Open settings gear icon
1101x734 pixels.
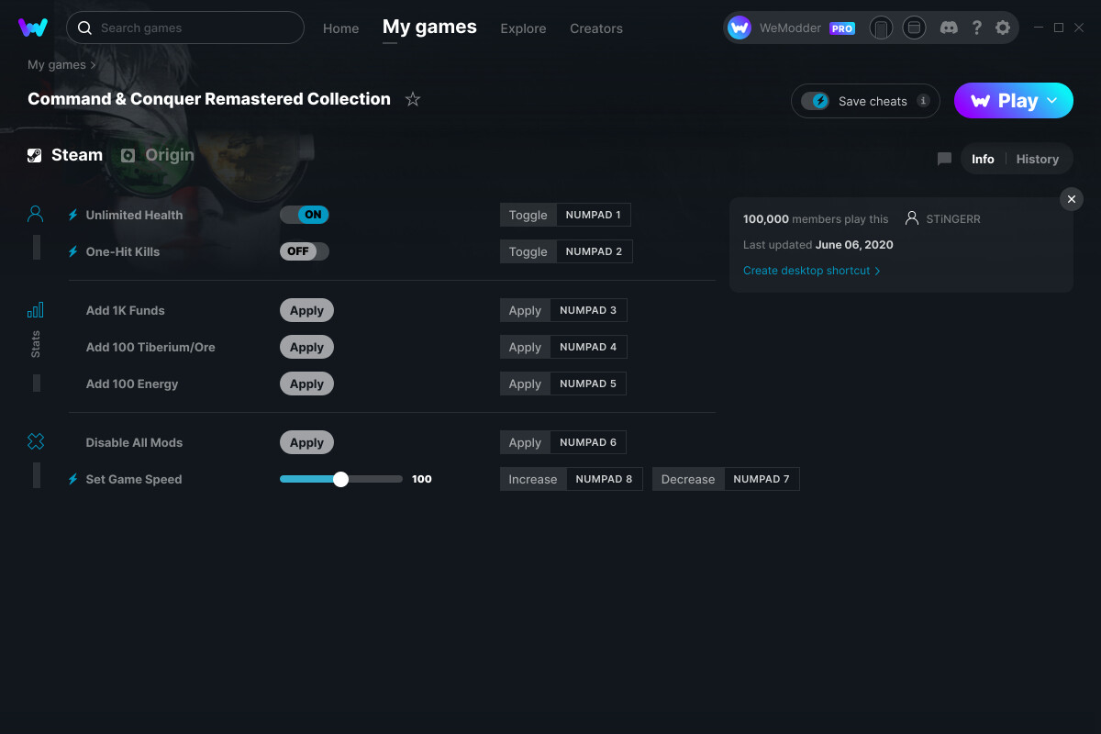click(x=1003, y=28)
